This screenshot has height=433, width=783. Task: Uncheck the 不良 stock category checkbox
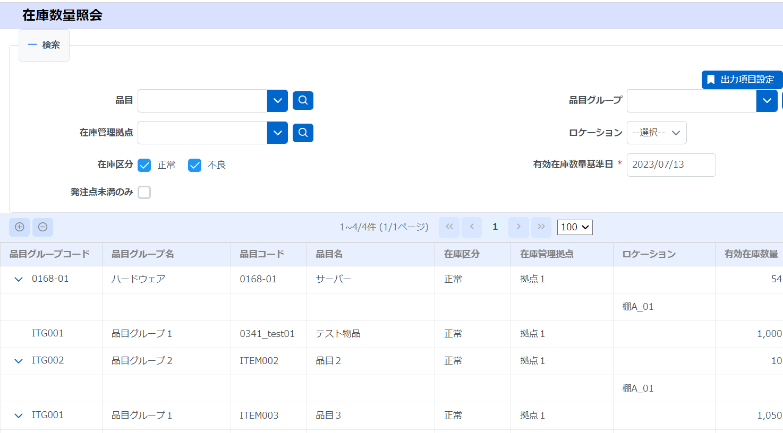tap(195, 165)
